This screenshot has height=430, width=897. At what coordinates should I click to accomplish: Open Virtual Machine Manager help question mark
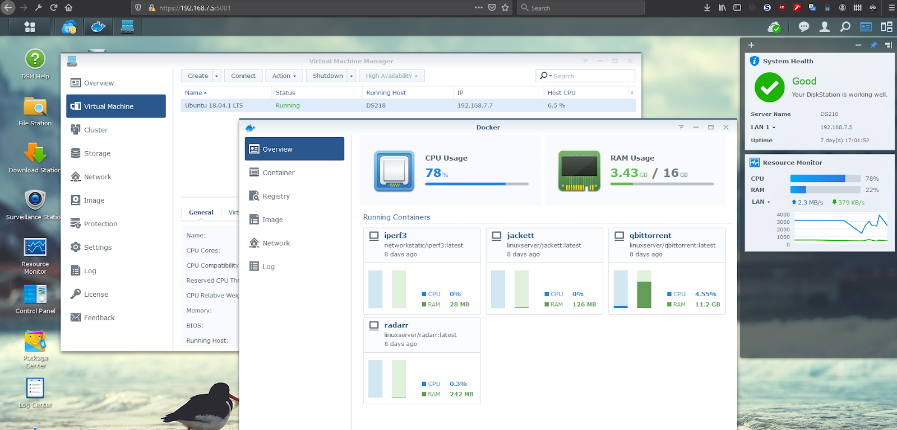(x=585, y=61)
